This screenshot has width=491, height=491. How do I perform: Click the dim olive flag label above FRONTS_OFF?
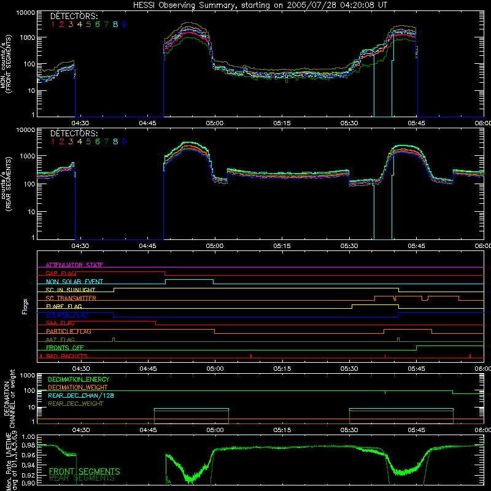60,339
